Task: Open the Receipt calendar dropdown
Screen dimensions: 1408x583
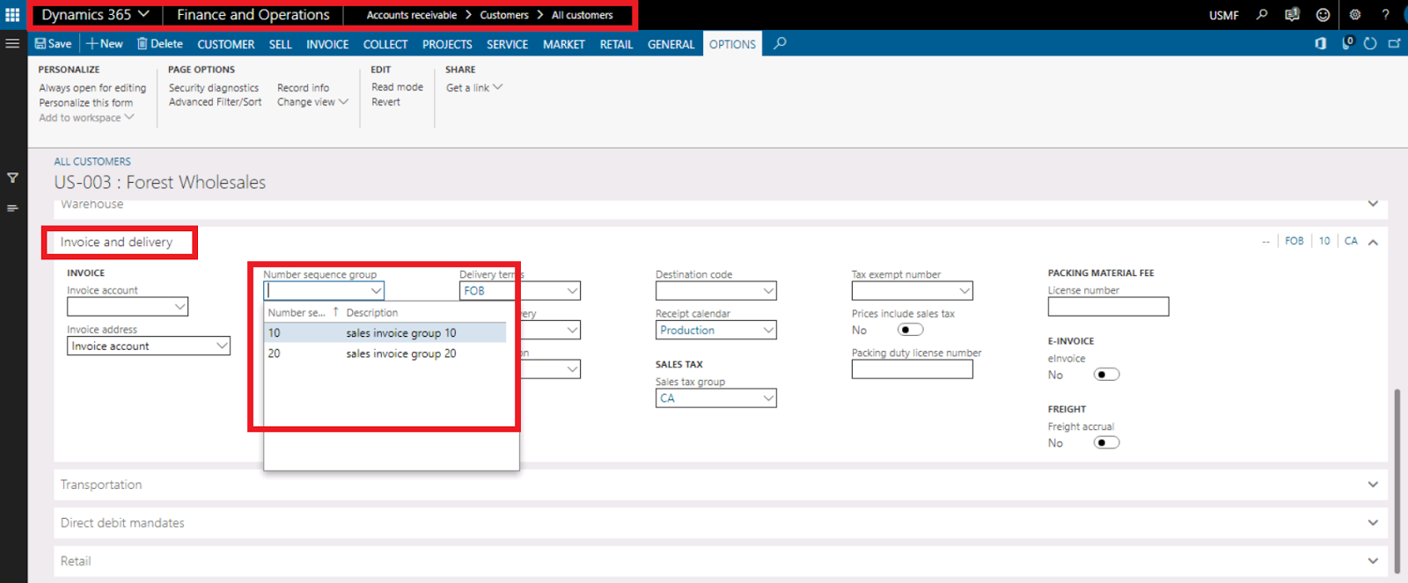Action: 768,331
